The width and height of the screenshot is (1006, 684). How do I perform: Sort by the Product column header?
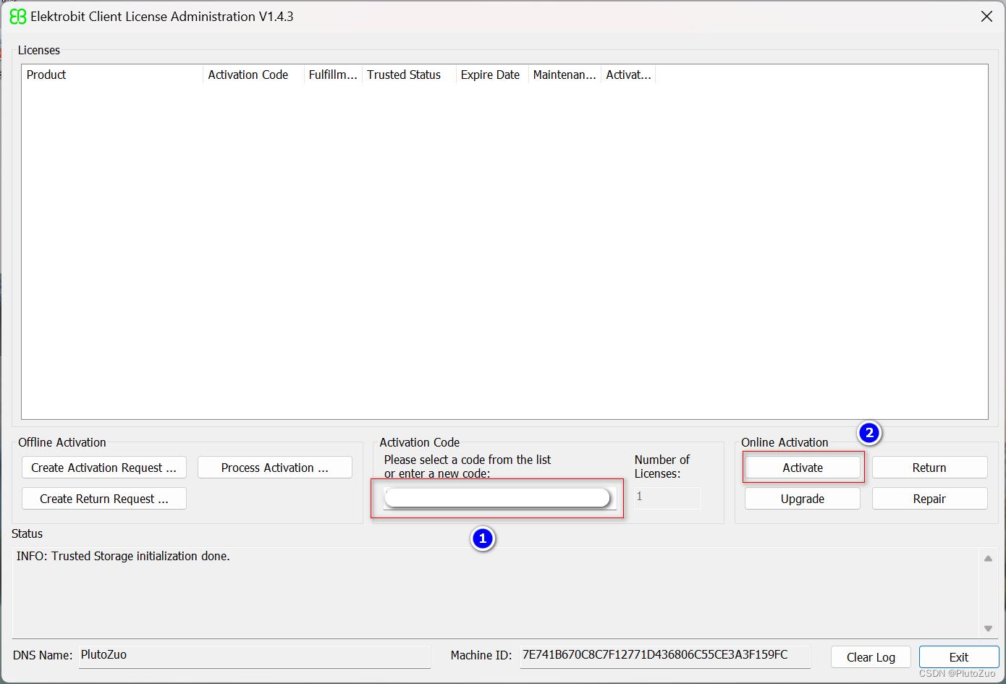click(112, 75)
